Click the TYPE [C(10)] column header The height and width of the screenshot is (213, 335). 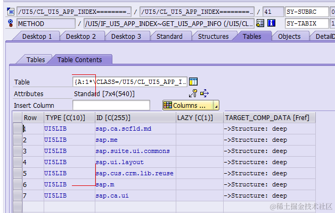(x=69, y=117)
